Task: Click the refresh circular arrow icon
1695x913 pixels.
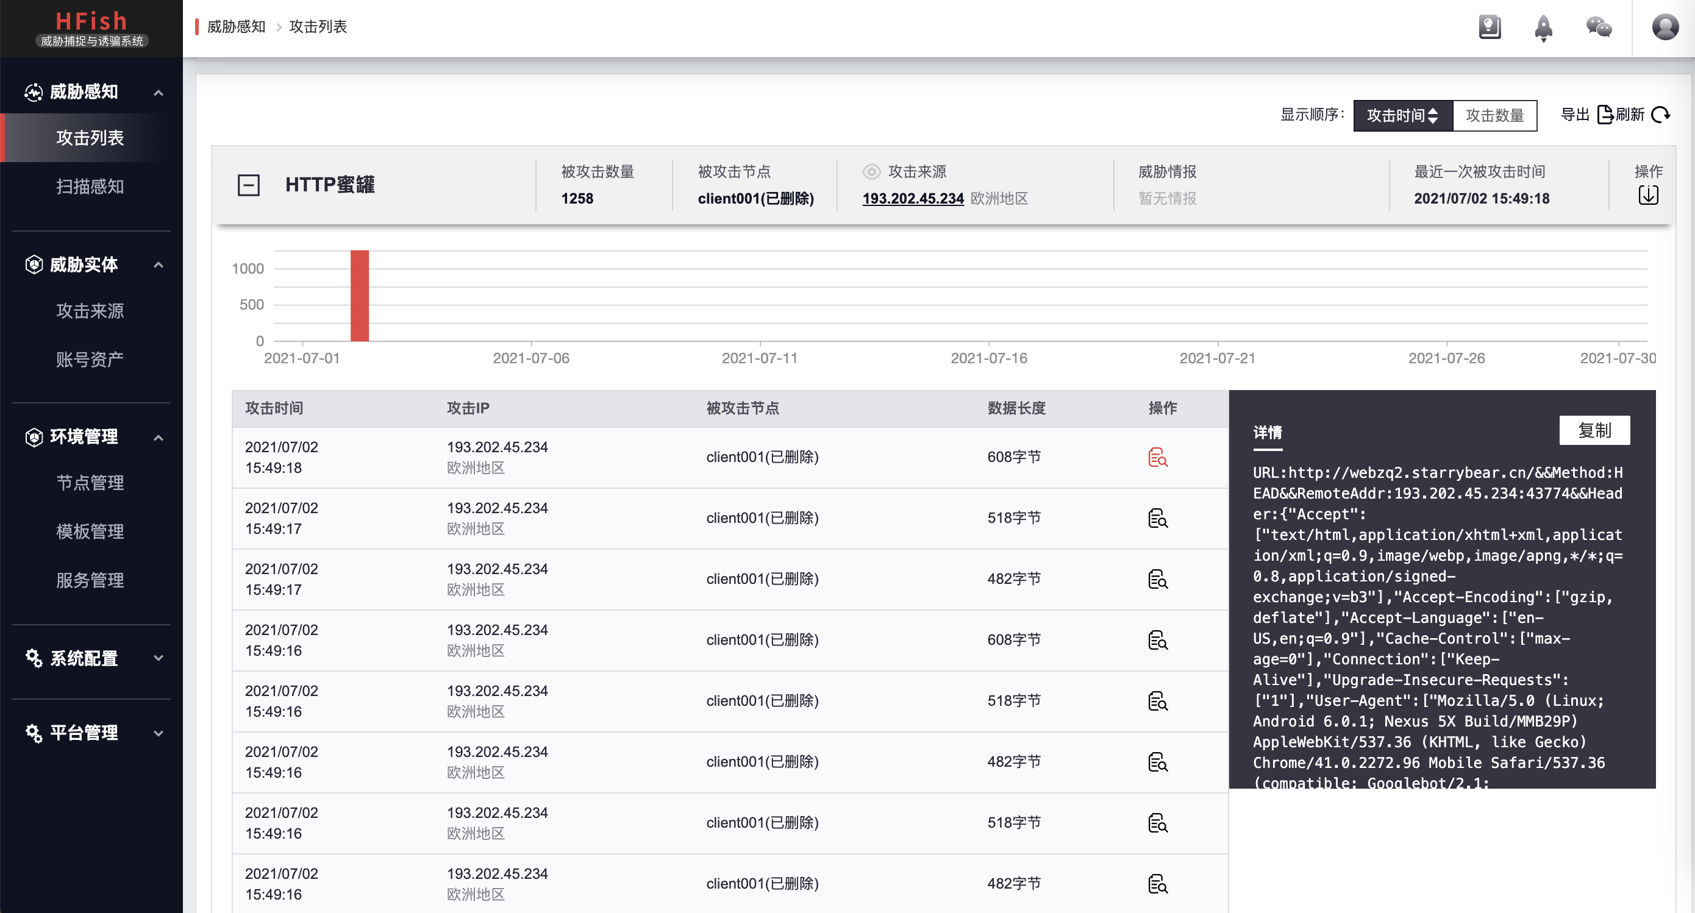Action: (x=1660, y=115)
